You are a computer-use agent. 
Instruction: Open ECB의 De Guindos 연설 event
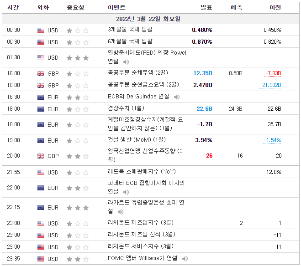pyautogui.click(x=138, y=97)
